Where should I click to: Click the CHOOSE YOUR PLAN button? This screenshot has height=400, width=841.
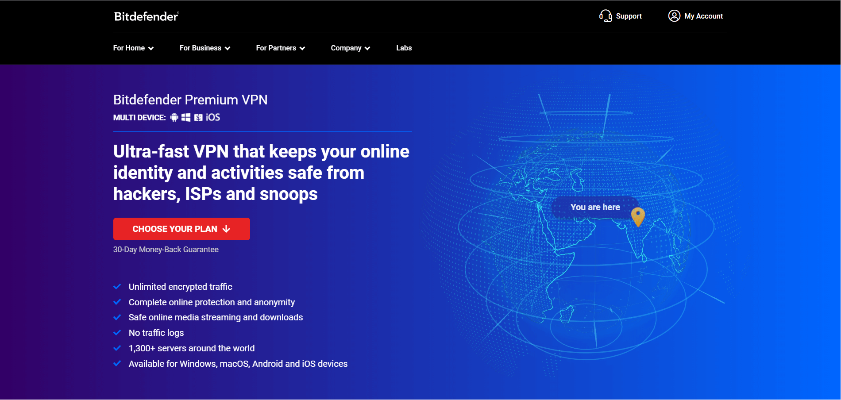coord(181,229)
